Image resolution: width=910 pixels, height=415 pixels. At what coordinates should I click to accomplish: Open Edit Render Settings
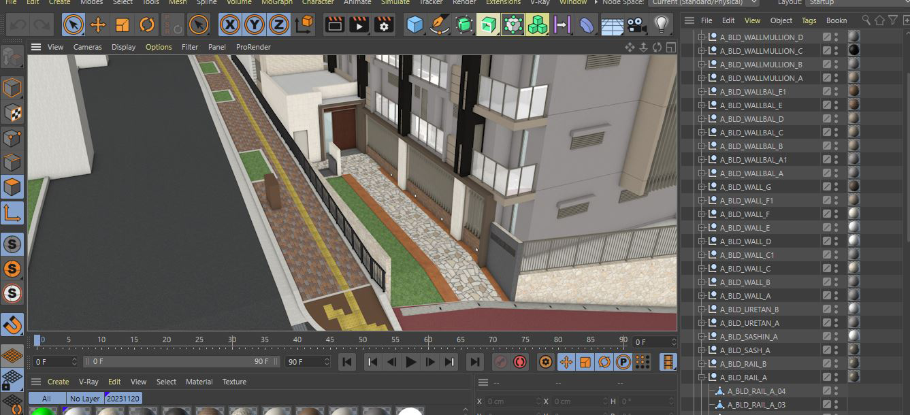coord(384,25)
